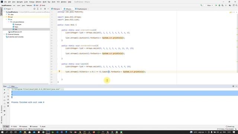238x134 pixels.
Task: Click the green Run button in toolbar
Action: click(x=216, y=5)
